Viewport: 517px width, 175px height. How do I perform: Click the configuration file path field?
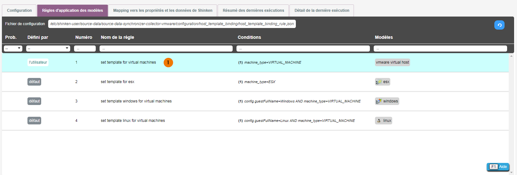tap(172, 24)
